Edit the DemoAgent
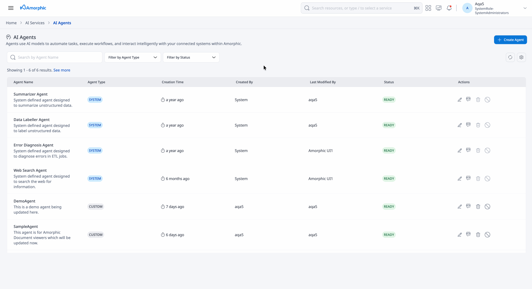The height and width of the screenshot is (289, 532). (x=460, y=207)
